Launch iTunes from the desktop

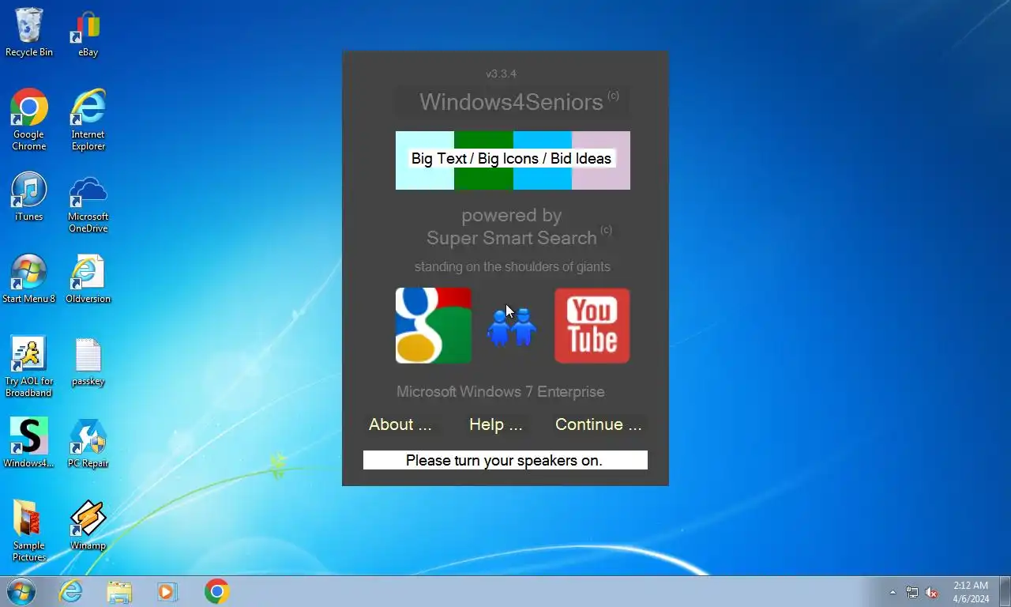tap(29, 197)
